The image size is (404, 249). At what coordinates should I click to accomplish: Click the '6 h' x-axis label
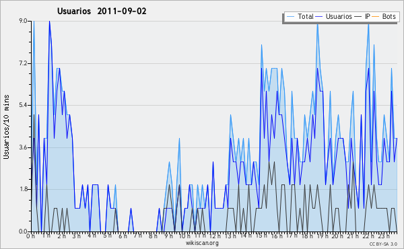[123, 236]
